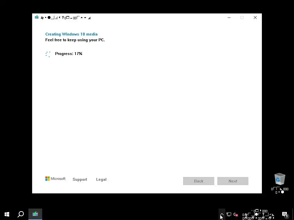Image resolution: width=294 pixels, height=220 pixels.
Task: Click the disabled Back button
Action: 199,181
